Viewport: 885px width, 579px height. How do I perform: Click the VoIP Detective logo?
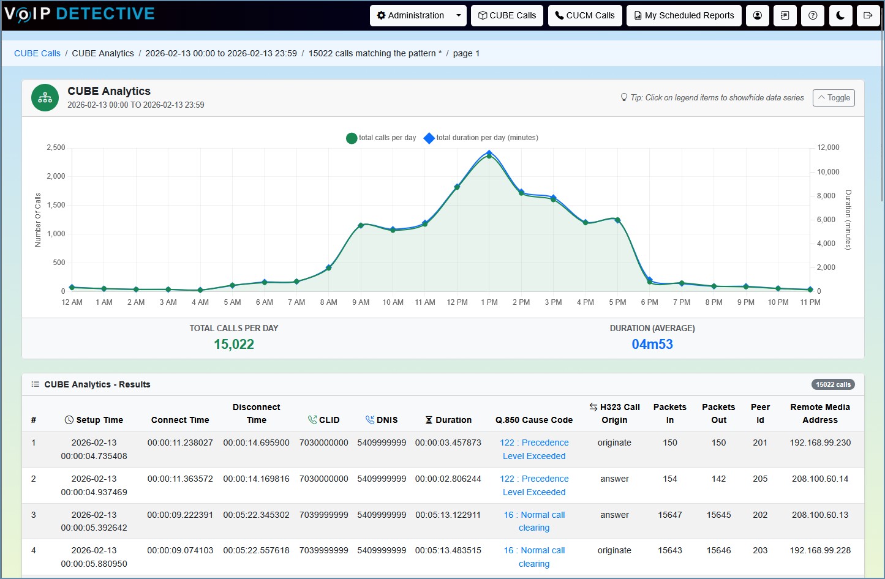pyautogui.click(x=79, y=14)
